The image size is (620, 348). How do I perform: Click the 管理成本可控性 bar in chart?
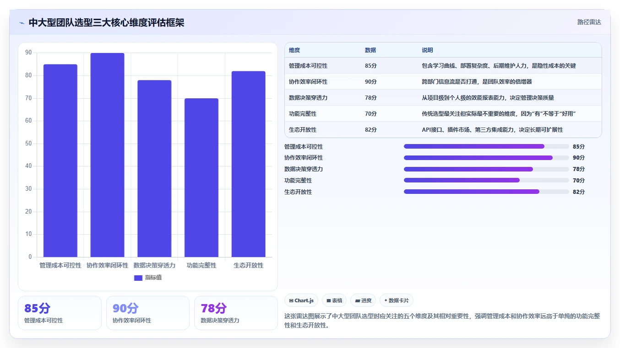pos(60,161)
